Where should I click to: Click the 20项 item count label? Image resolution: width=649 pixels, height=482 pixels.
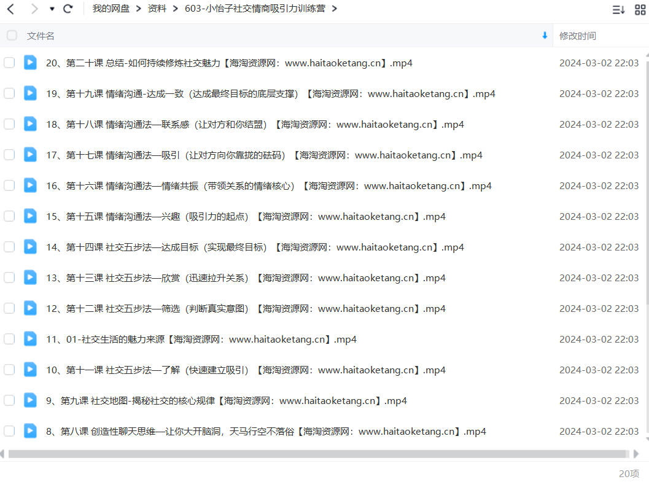tap(629, 473)
